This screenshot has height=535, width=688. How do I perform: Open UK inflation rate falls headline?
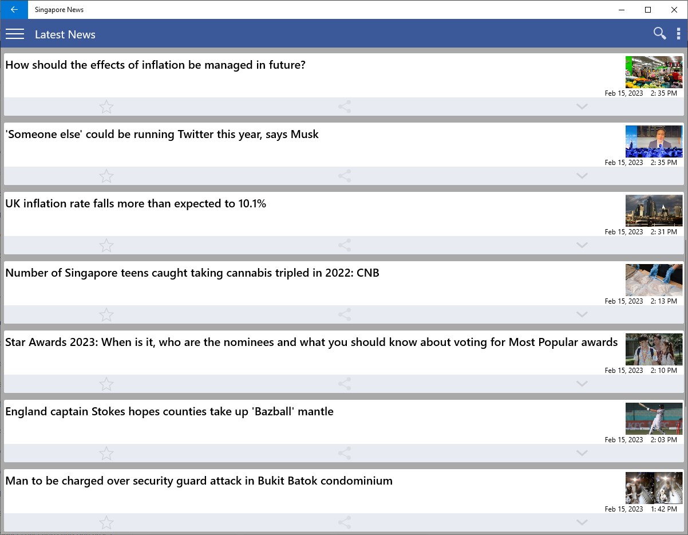click(x=136, y=204)
